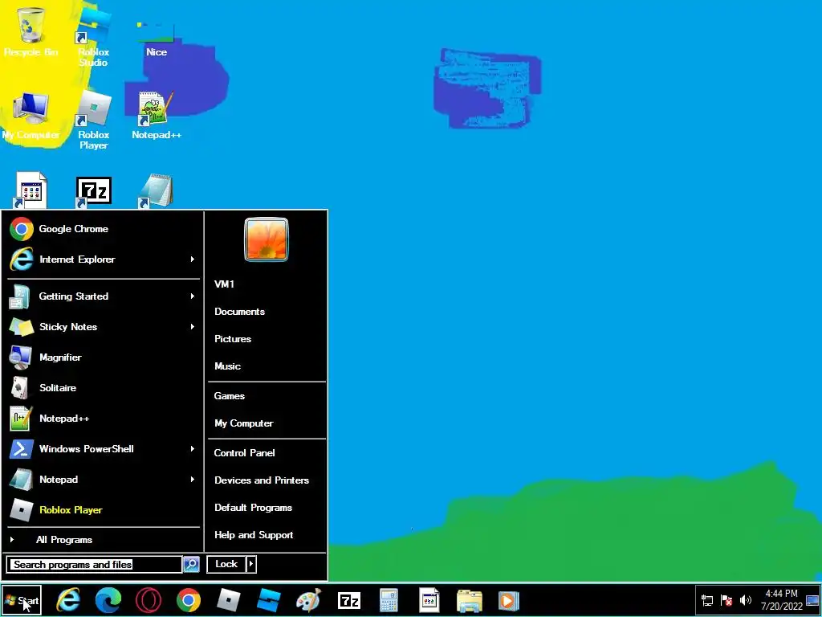Expand Windows PowerShell submenu arrow
Viewport: 822px width, 617px height.
(x=193, y=449)
